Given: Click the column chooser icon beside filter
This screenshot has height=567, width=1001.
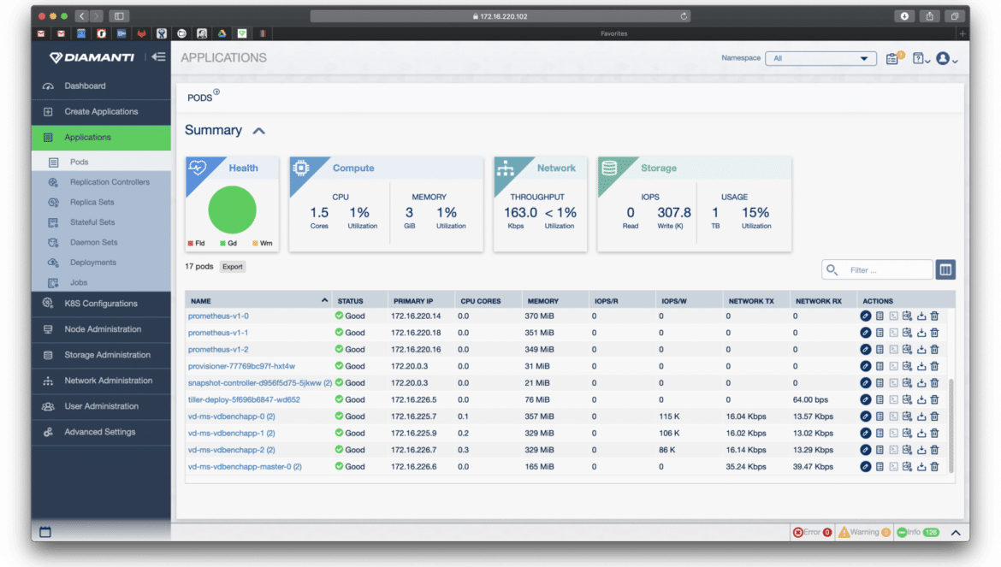Looking at the screenshot, I should point(945,269).
